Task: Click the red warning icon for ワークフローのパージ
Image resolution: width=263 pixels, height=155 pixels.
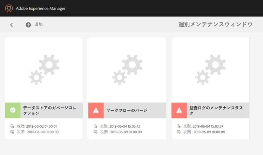Action: (96, 110)
